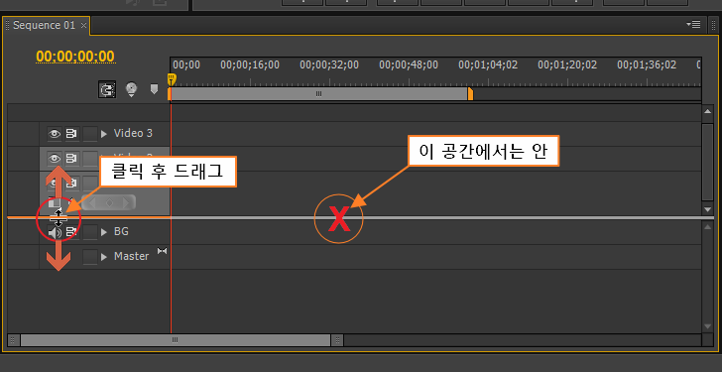This screenshot has width=722, height=372.
Task: Select the Sequence 01 tab
Action: tap(44, 25)
